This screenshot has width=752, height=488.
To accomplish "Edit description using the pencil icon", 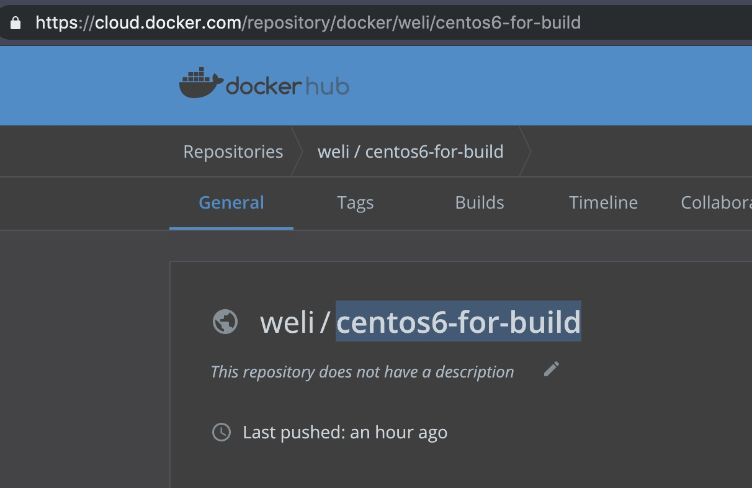I will pos(551,369).
